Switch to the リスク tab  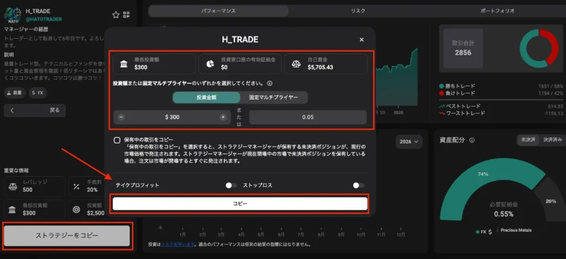[x=358, y=11]
